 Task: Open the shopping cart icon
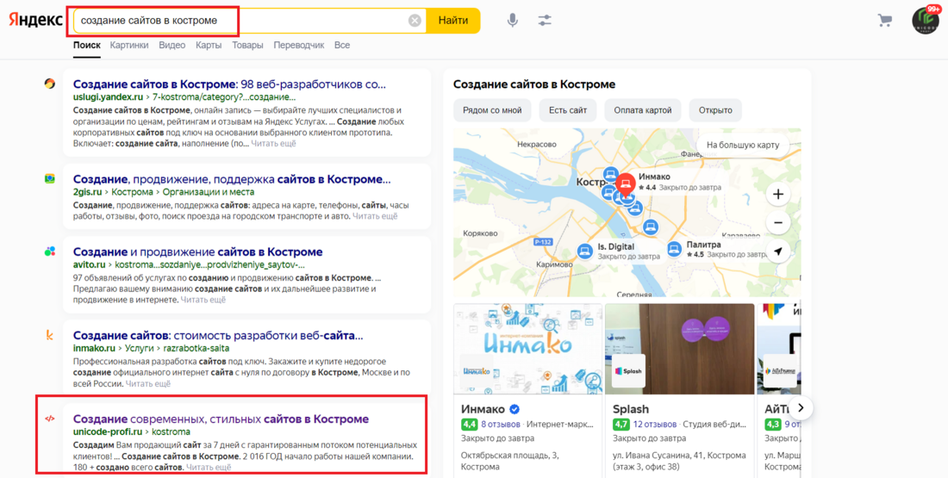(885, 21)
